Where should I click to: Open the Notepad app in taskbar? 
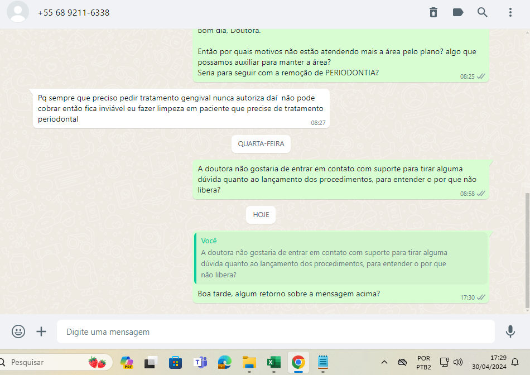(x=323, y=362)
